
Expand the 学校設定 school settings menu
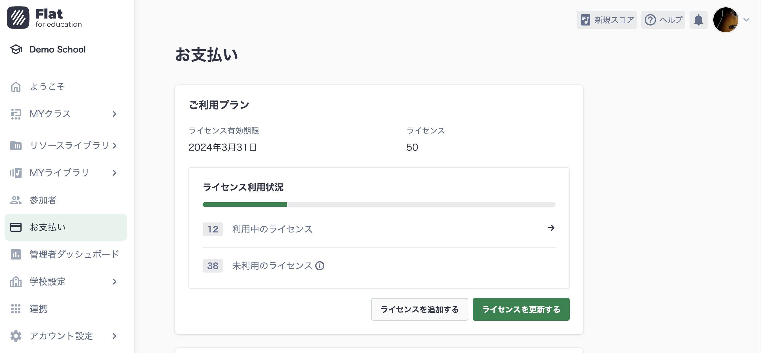115,282
